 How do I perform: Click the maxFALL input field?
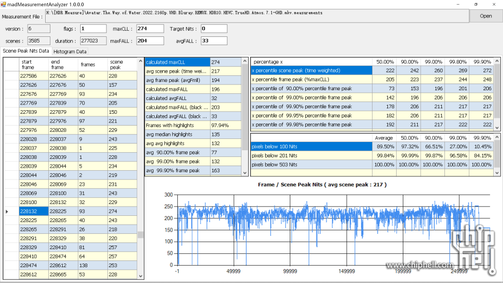(150, 41)
